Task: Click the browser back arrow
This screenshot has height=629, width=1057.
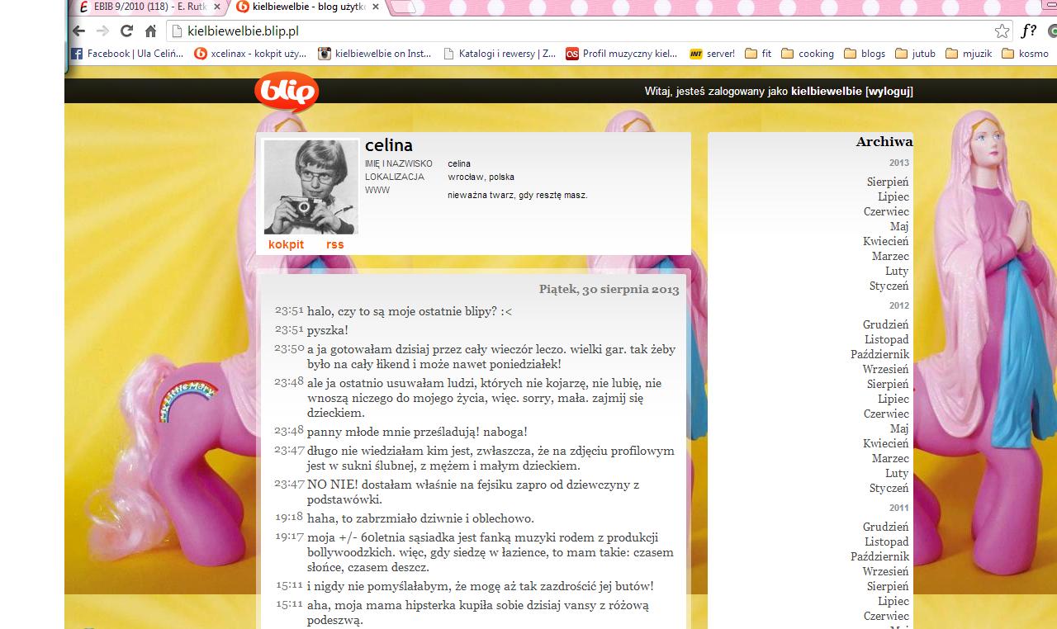Action: [x=78, y=31]
